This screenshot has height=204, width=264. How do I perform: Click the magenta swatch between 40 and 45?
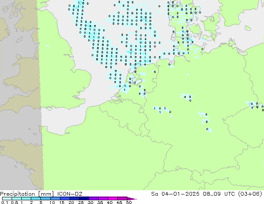[x=112, y=199]
